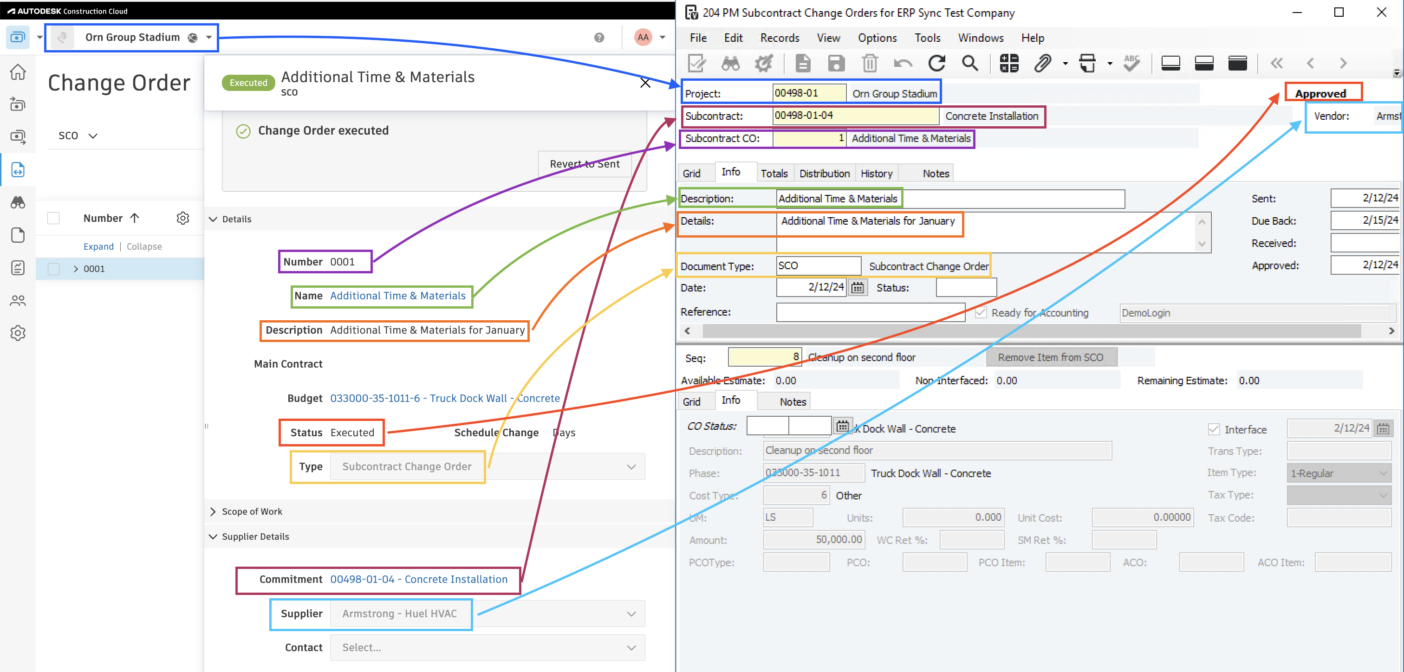
Task: Open column settings gear next to Number
Action: pos(182,218)
